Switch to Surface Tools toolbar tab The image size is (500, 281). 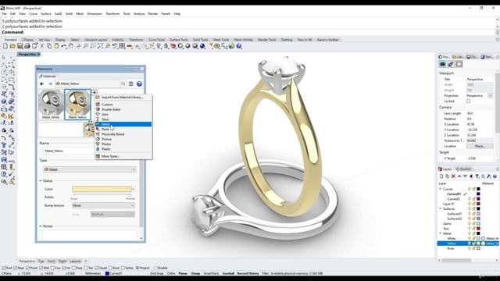coord(179,40)
